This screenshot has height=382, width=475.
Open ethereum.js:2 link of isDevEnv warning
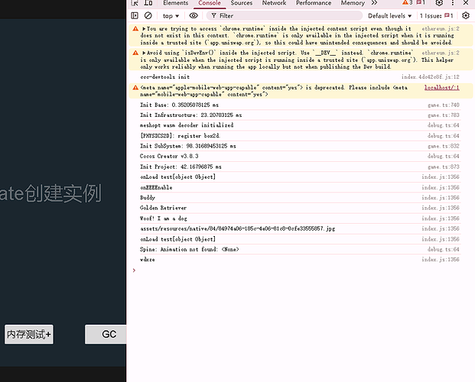click(441, 53)
